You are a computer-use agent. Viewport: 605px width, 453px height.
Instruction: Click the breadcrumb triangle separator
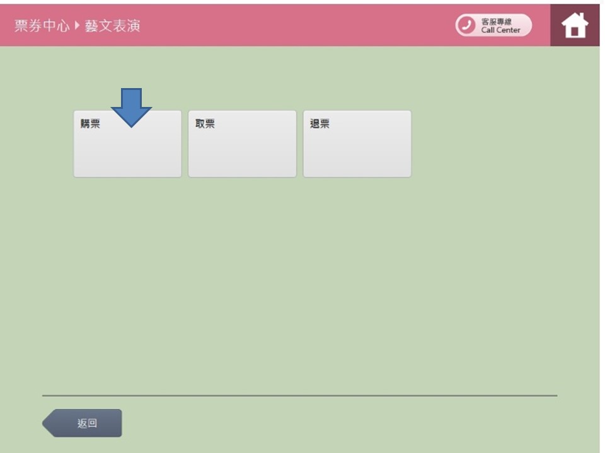pyautogui.click(x=78, y=26)
